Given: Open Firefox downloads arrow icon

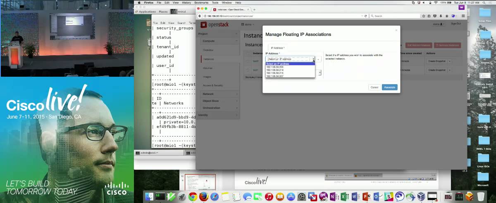Looking at the screenshot, I should click(x=441, y=16).
